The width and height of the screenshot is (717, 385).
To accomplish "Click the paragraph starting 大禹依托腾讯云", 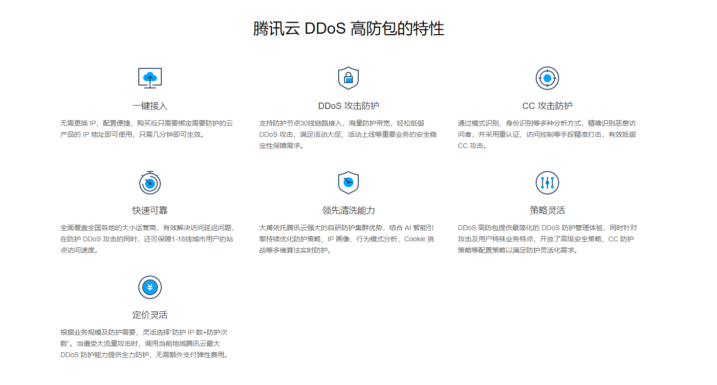I will pos(347,239).
